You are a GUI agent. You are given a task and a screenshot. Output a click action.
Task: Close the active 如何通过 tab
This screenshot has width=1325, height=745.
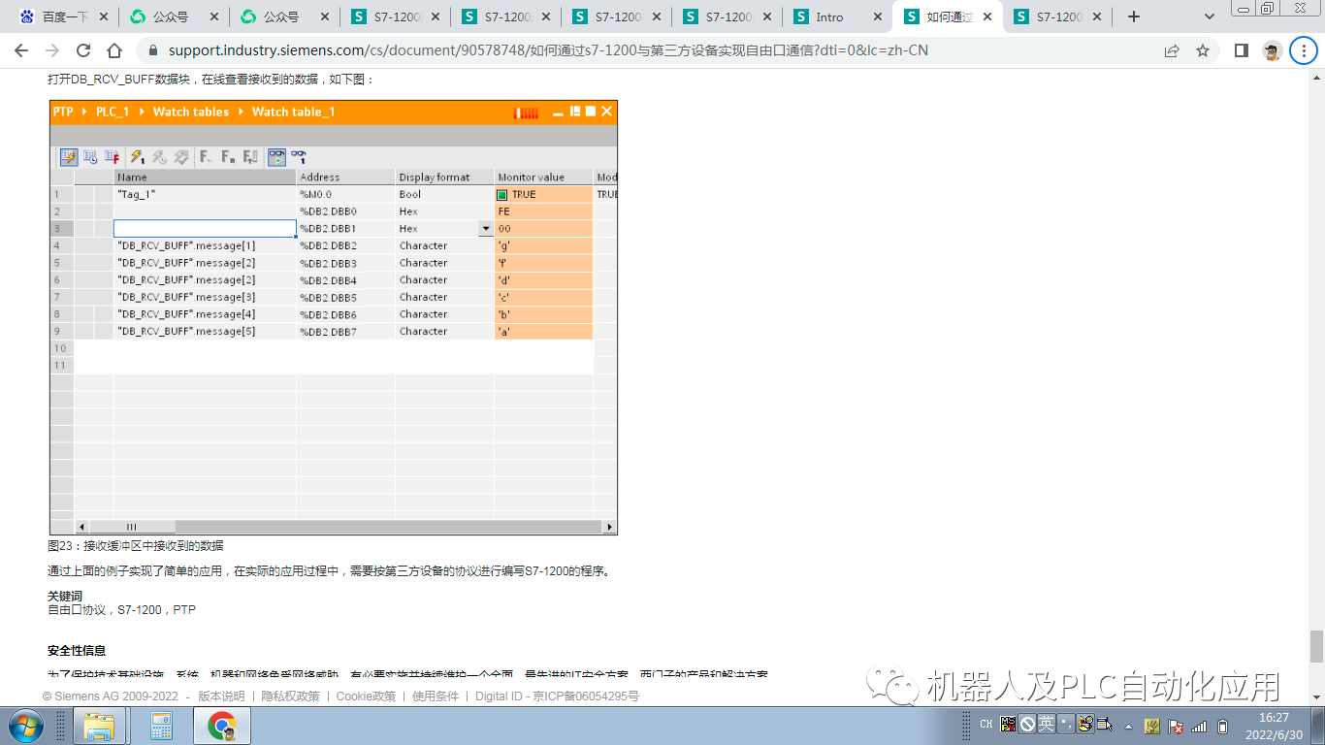[x=987, y=16]
